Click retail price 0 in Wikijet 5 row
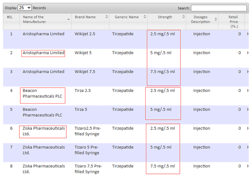Image resolution: width=249 pixels, height=175 pixels. 240,53
